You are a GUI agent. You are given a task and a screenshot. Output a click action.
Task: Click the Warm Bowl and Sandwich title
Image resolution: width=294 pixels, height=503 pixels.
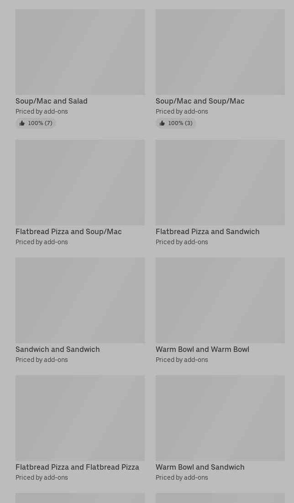(x=200, y=467)
